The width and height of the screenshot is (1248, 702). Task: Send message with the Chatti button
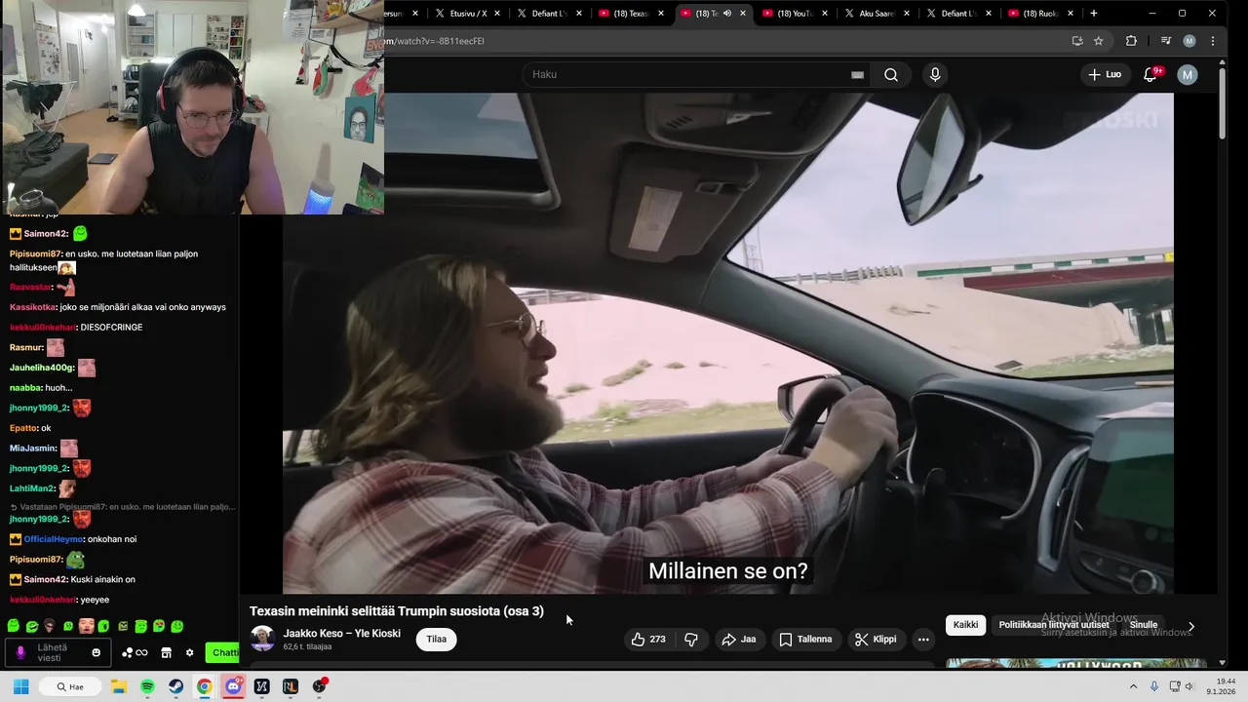click(223, 652)
